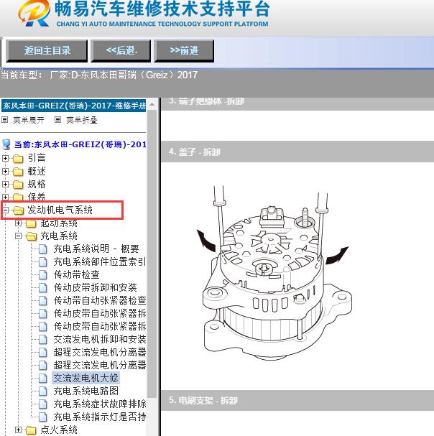The height and width of the screenshot is (436, 434).
Task: Select the 规格 tree label
Action: click(37, 184)
